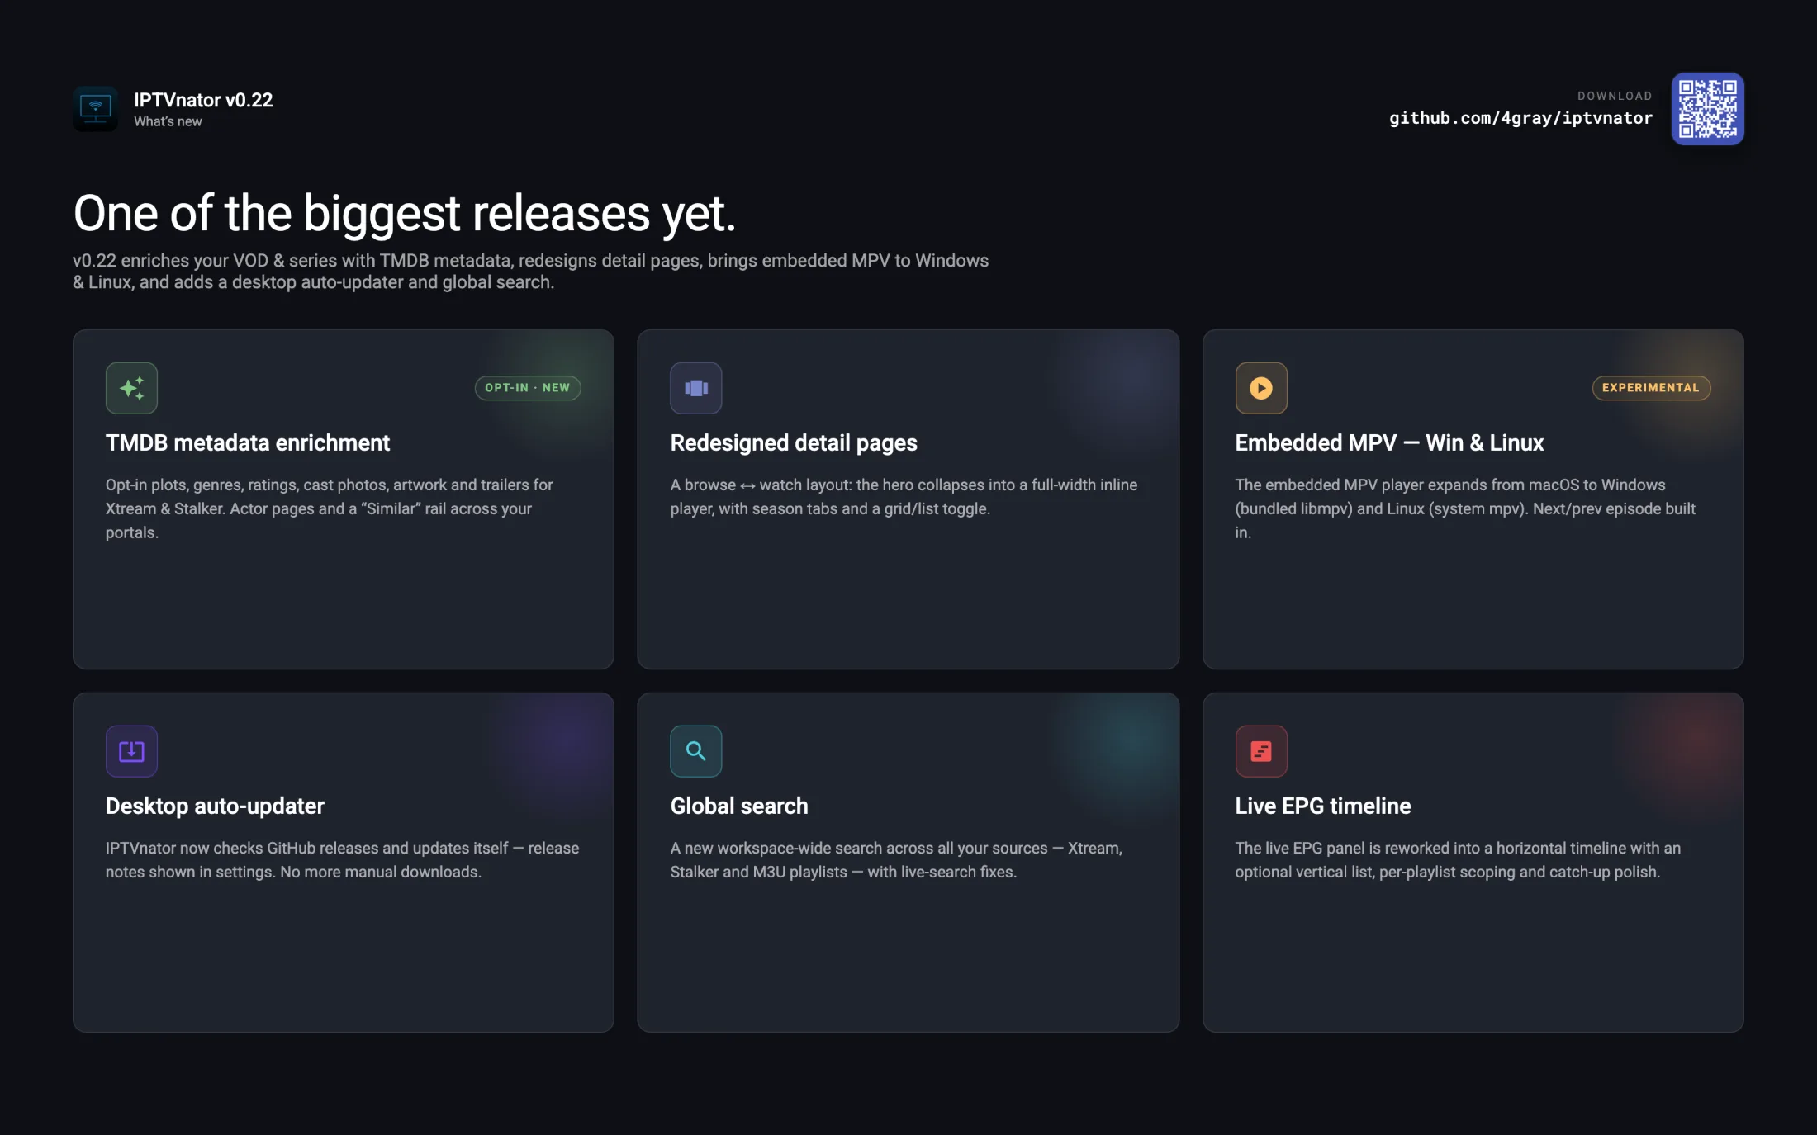Click the 'checks GitHub releases' description
Screen dimensions: 1817x1135
coord(342,860)
